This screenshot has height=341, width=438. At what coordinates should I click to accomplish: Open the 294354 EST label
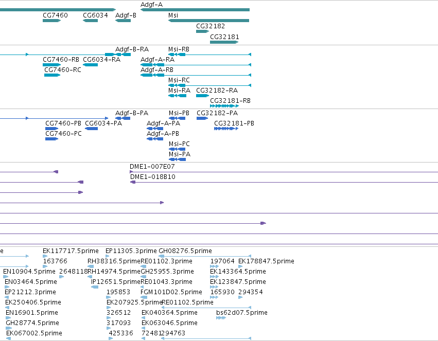click(251, 293)
